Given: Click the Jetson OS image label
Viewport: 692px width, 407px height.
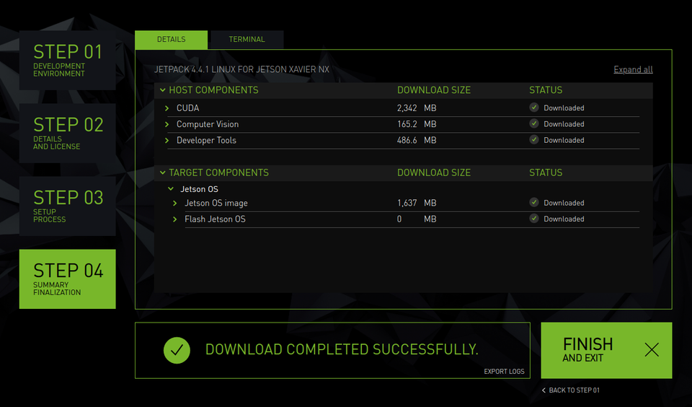Looking at the screenshot, I should point(216,203).
